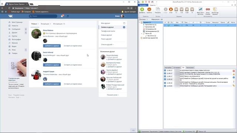Add Denis Infernal to friends
Screen dimensions: 237x133
click(52, 65)
